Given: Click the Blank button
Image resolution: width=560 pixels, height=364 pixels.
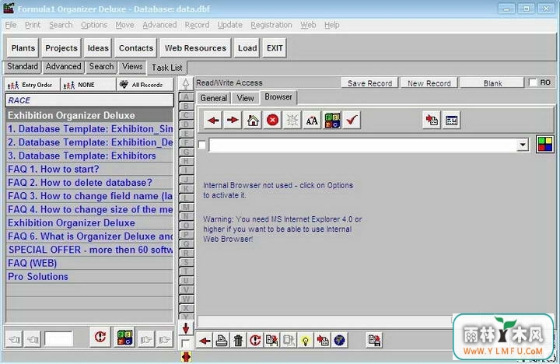Looking at the screenshot, I should 492,83.
